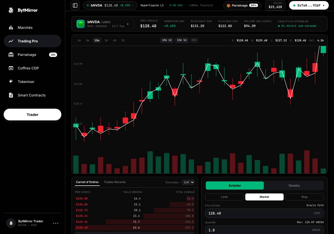Select the Acheter tab

click(235, 186)
